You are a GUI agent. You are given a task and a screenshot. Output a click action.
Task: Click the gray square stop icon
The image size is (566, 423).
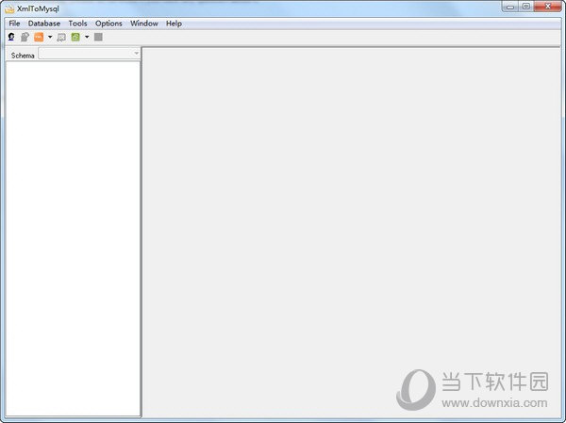[98, 37]
